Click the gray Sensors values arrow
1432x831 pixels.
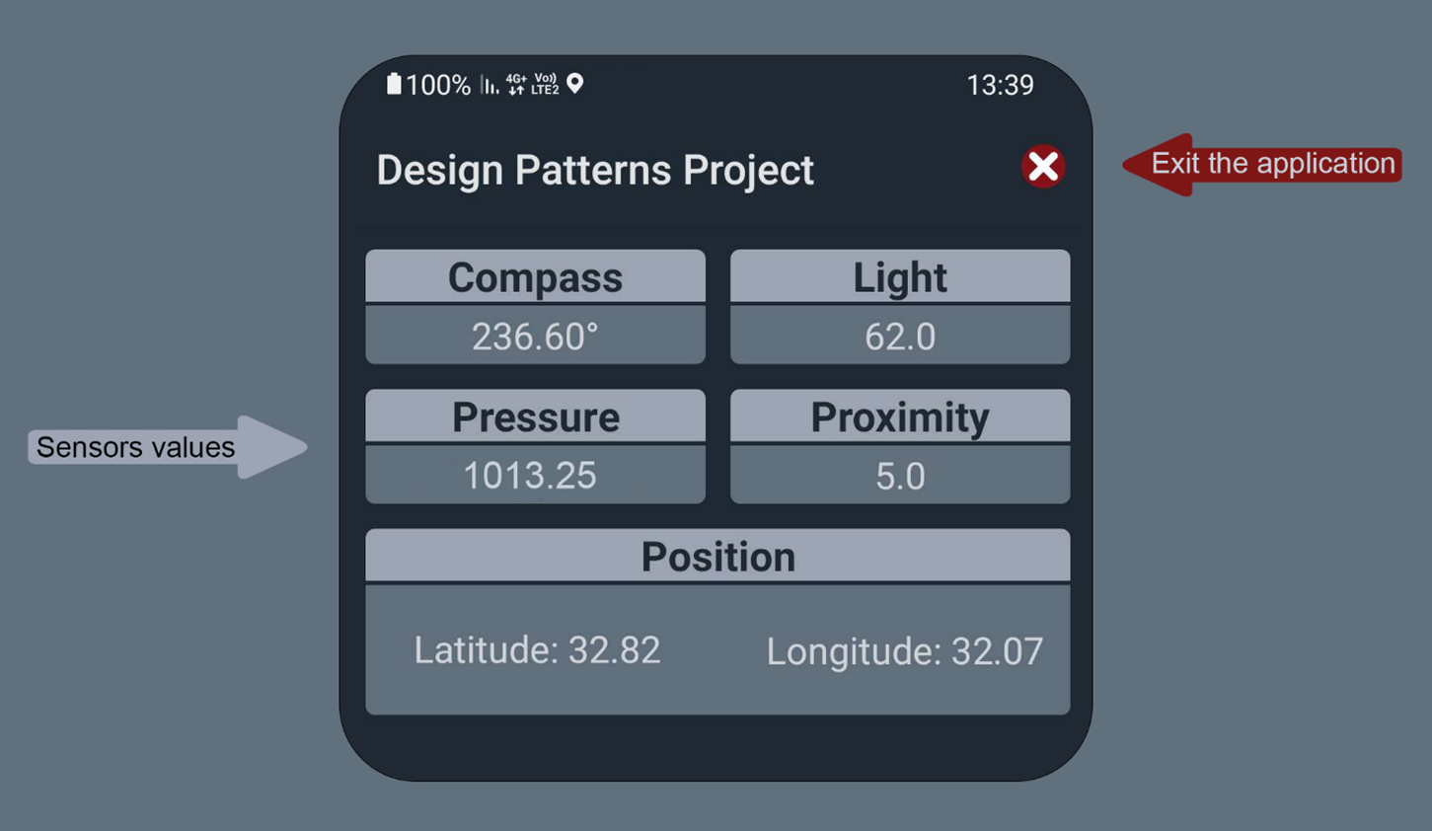[168, 447]
